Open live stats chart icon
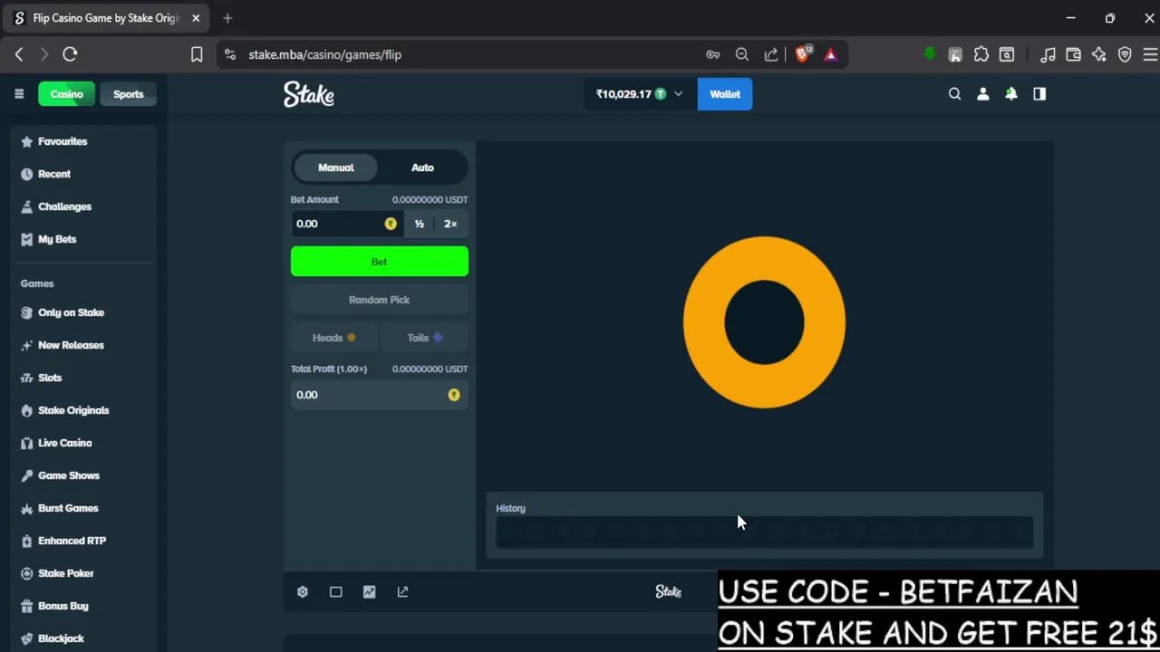Screen dimensions: 1160x652 pos(369,591)
